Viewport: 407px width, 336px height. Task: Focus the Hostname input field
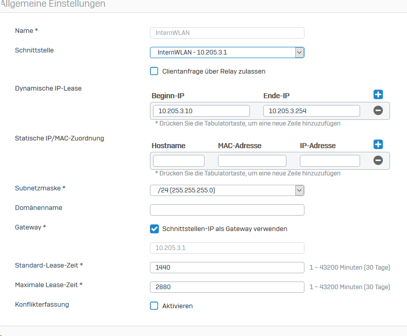pyautogui.click(x=178, y=161)
